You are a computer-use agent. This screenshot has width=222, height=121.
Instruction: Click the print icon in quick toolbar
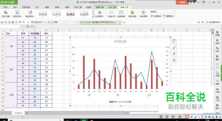coord(13,22)
